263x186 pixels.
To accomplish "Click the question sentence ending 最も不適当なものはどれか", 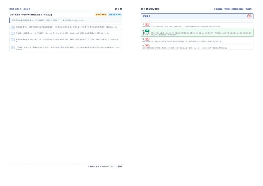I will click(49, 20).
